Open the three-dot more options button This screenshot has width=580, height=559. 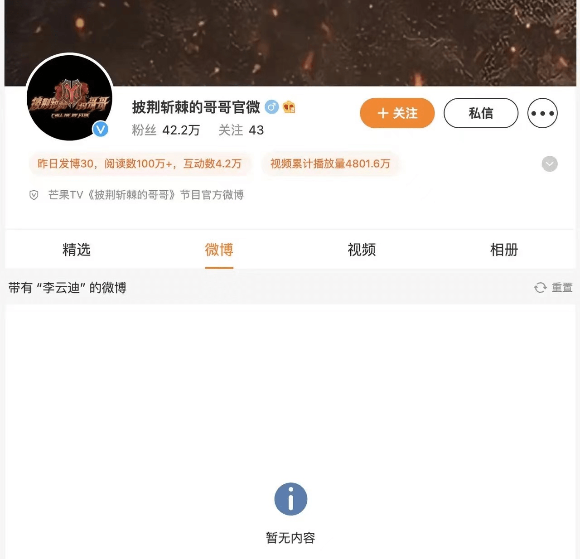click(x=542, y=113)
